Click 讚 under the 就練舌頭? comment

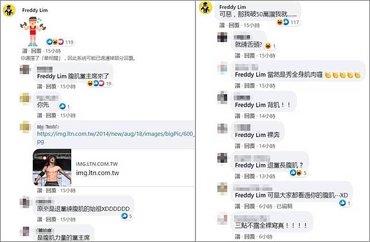(237, 56)
